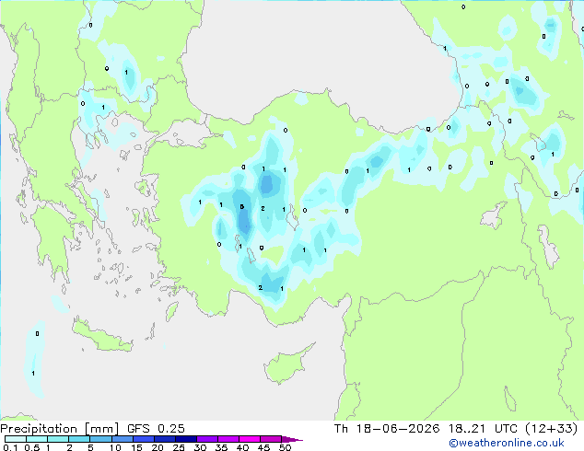Select the 1–2 mm legend swatch
584x451 pixels.
[58, 439]
